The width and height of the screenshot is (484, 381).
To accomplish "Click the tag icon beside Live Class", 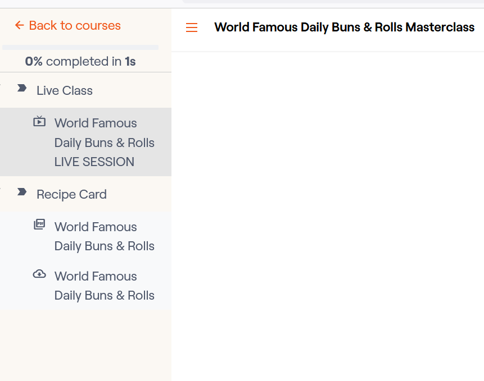I will tap(22, 88).
